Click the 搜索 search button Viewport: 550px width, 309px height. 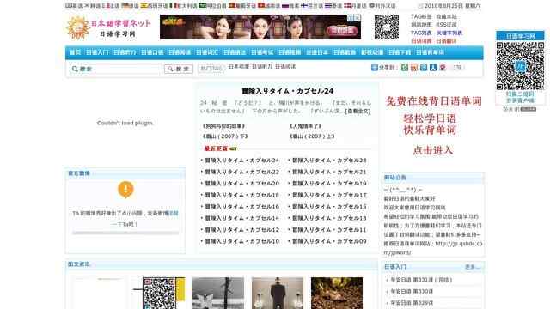(179, 69)
